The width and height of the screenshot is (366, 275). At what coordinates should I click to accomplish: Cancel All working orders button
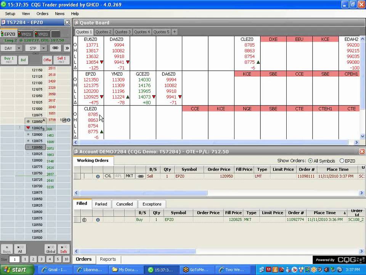pos(20,249)
